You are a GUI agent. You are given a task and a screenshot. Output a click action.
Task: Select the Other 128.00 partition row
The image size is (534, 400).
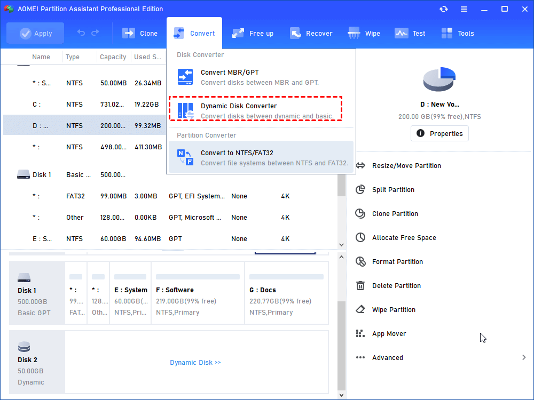[x=170, y=218]
